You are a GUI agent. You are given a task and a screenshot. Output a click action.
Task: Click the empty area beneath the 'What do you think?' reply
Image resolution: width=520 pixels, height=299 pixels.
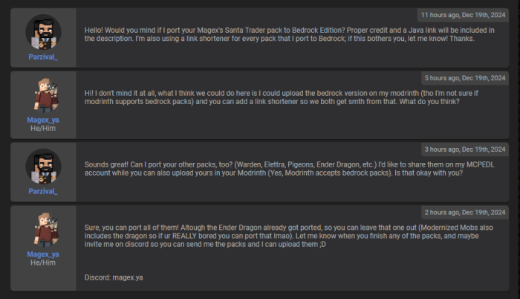[292, 121]
